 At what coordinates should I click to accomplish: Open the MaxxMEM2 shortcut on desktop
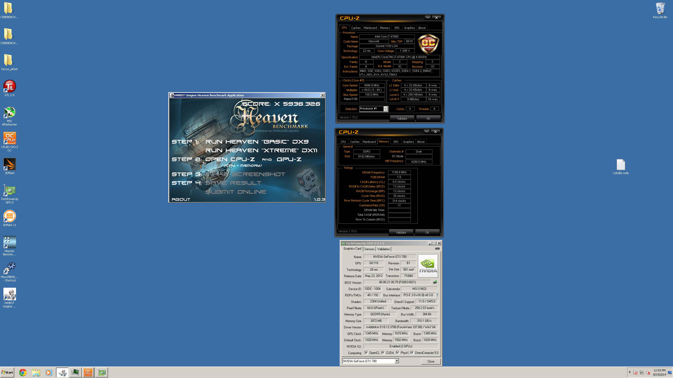tap(9, 272)
